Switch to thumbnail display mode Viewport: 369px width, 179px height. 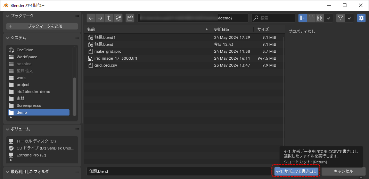pos(320,18)
